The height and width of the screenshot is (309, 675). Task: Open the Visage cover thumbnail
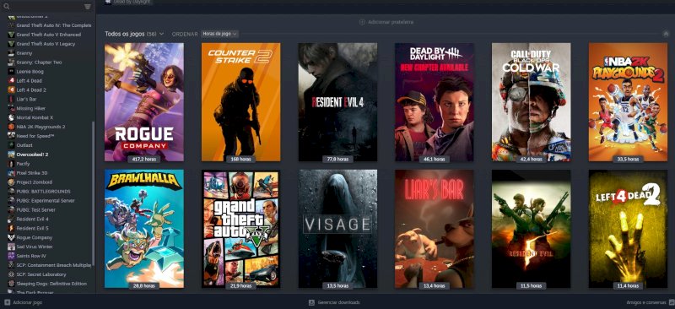click(337, 229)
